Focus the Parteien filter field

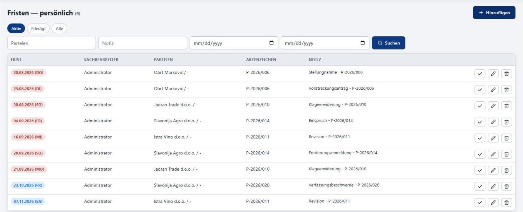(52, 43)
